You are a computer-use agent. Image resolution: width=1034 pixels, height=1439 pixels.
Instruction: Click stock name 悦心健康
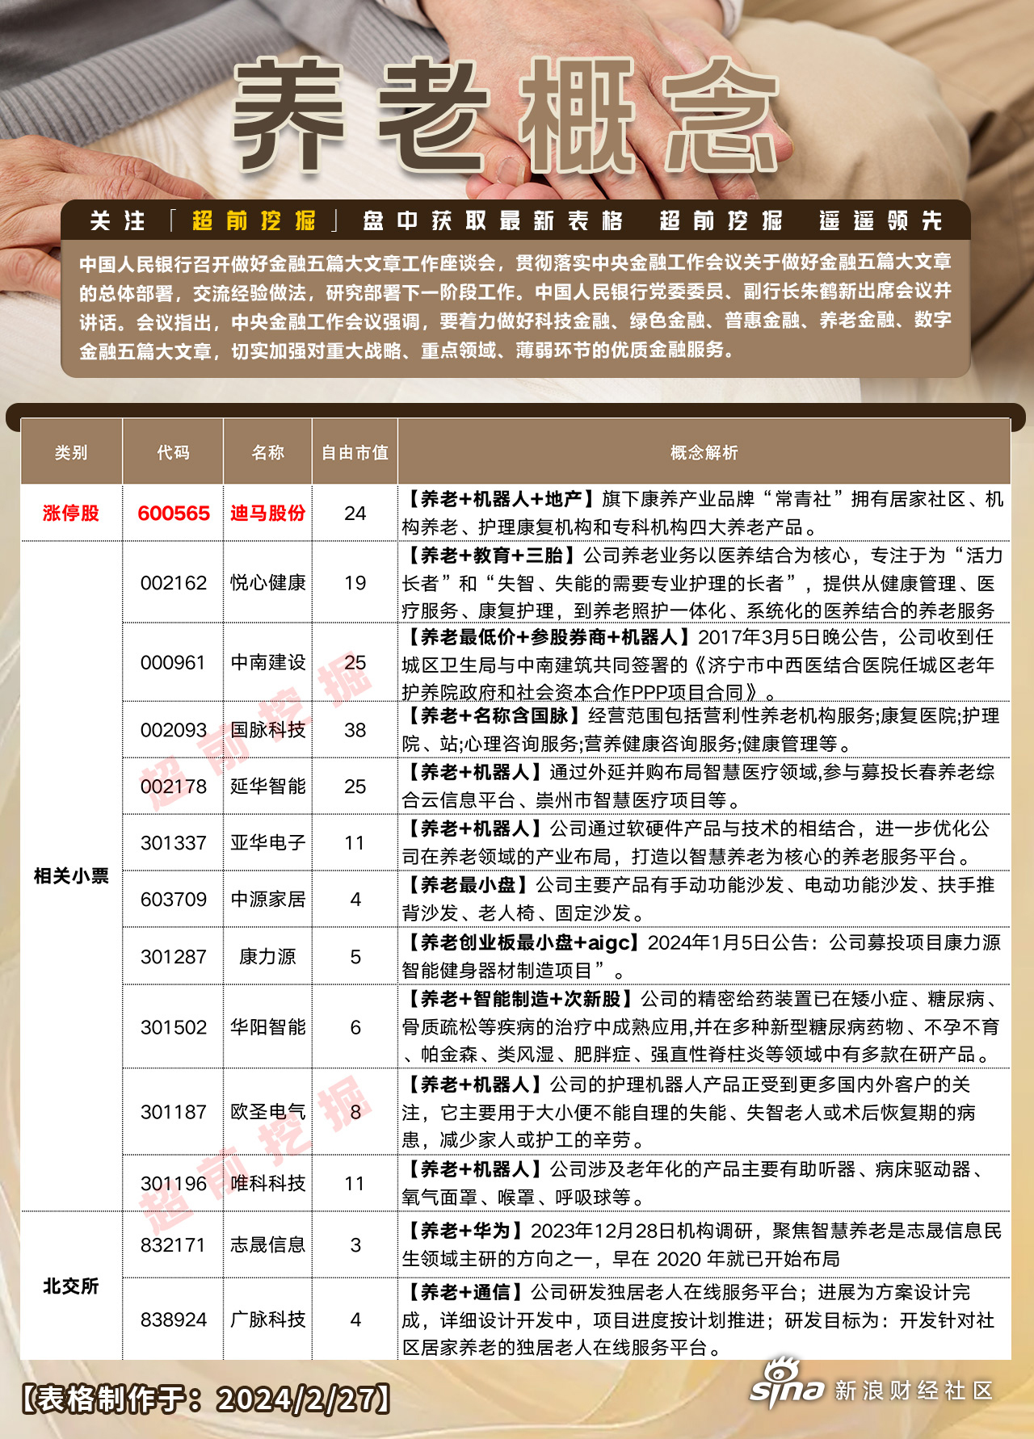267,583
